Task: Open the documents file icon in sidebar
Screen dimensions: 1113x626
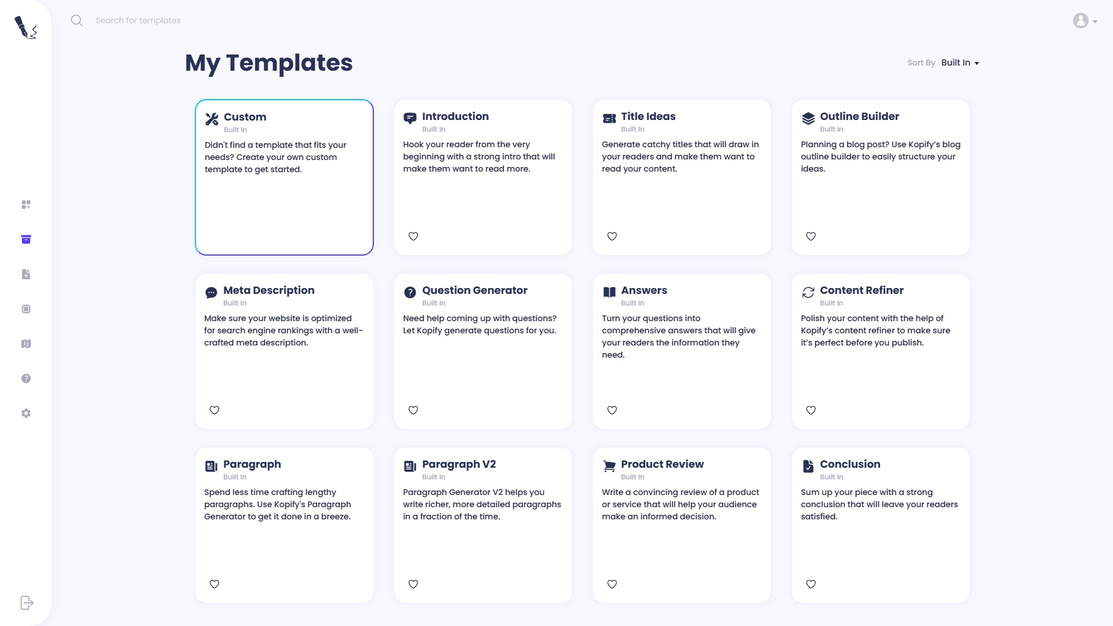Action: pyautogui.click(x=26, y=274)
